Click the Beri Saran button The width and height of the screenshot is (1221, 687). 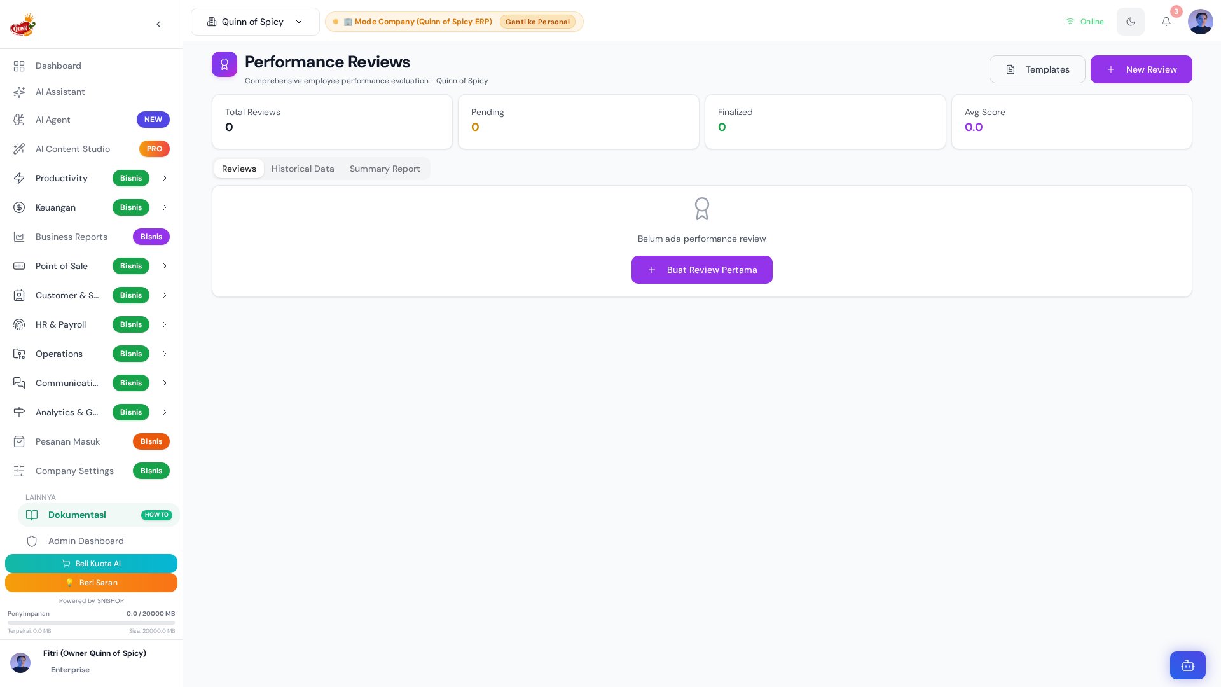click(91, 583)
